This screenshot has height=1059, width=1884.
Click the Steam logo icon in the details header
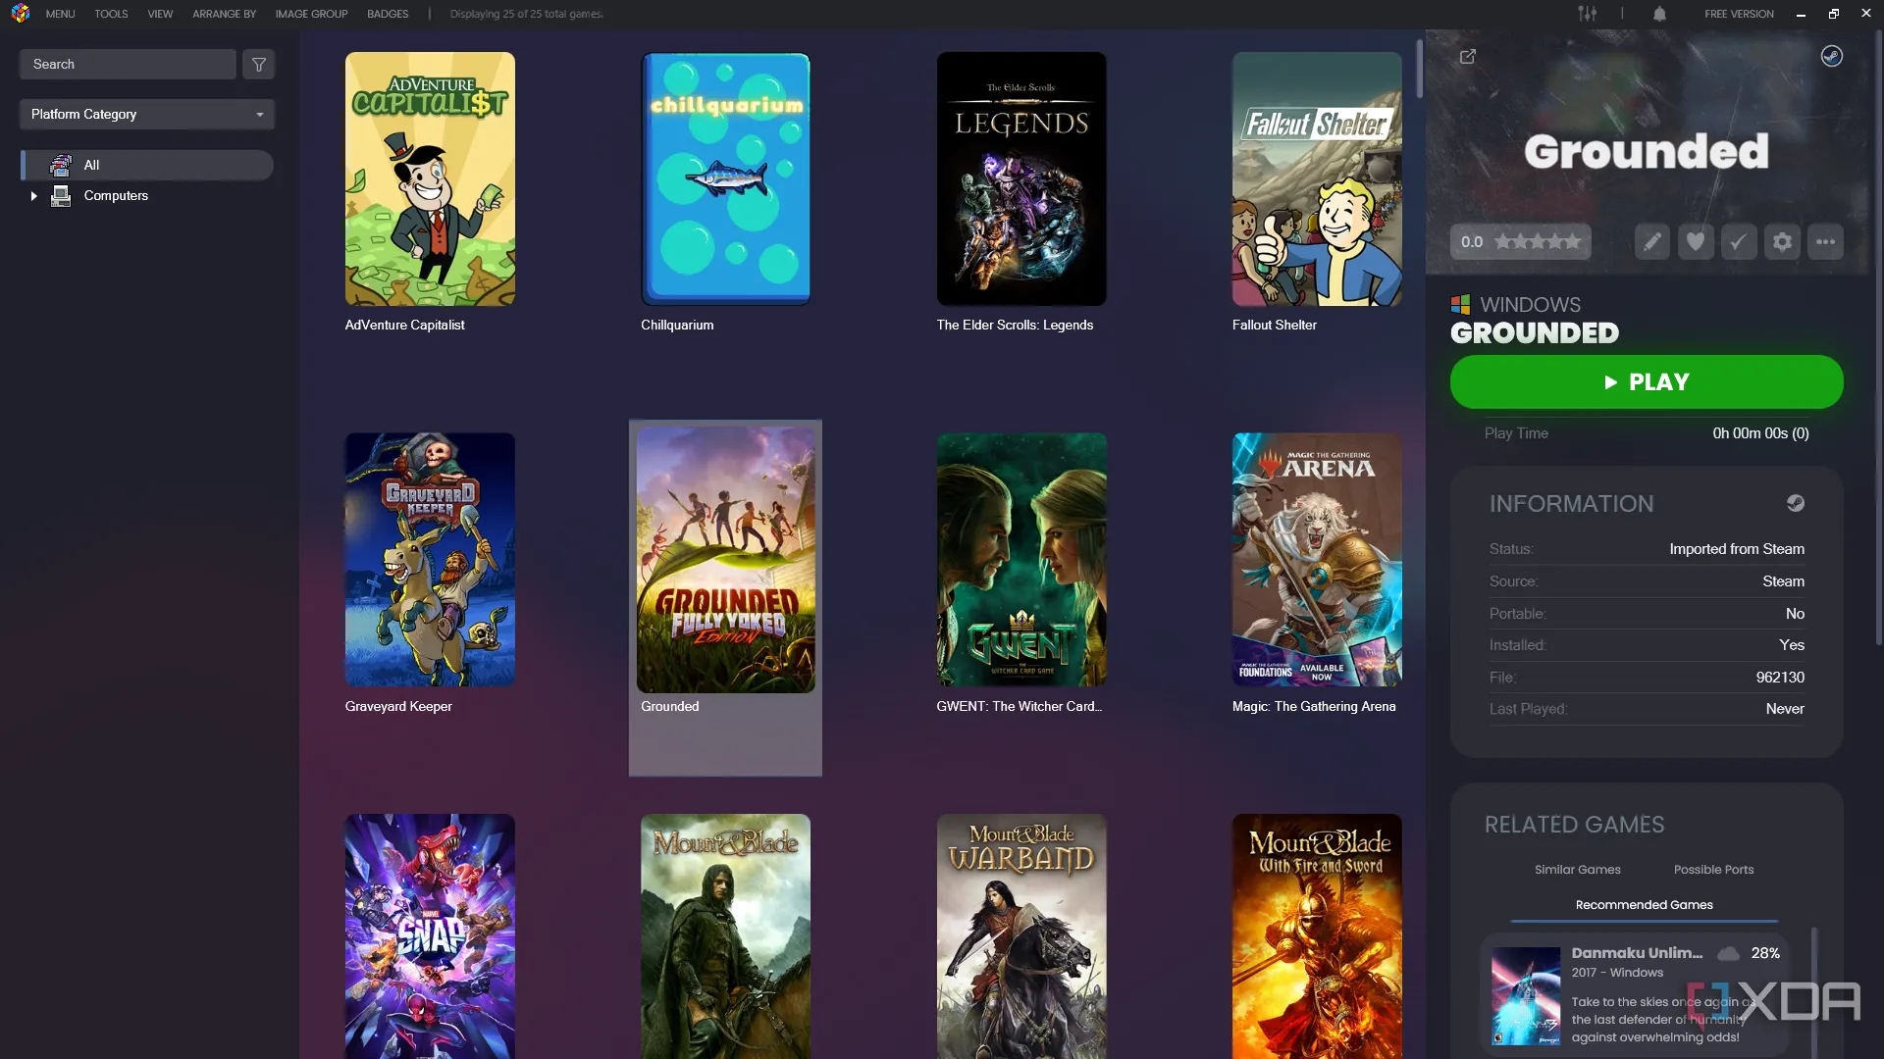pyautogui.click(x=1832, y=56)
